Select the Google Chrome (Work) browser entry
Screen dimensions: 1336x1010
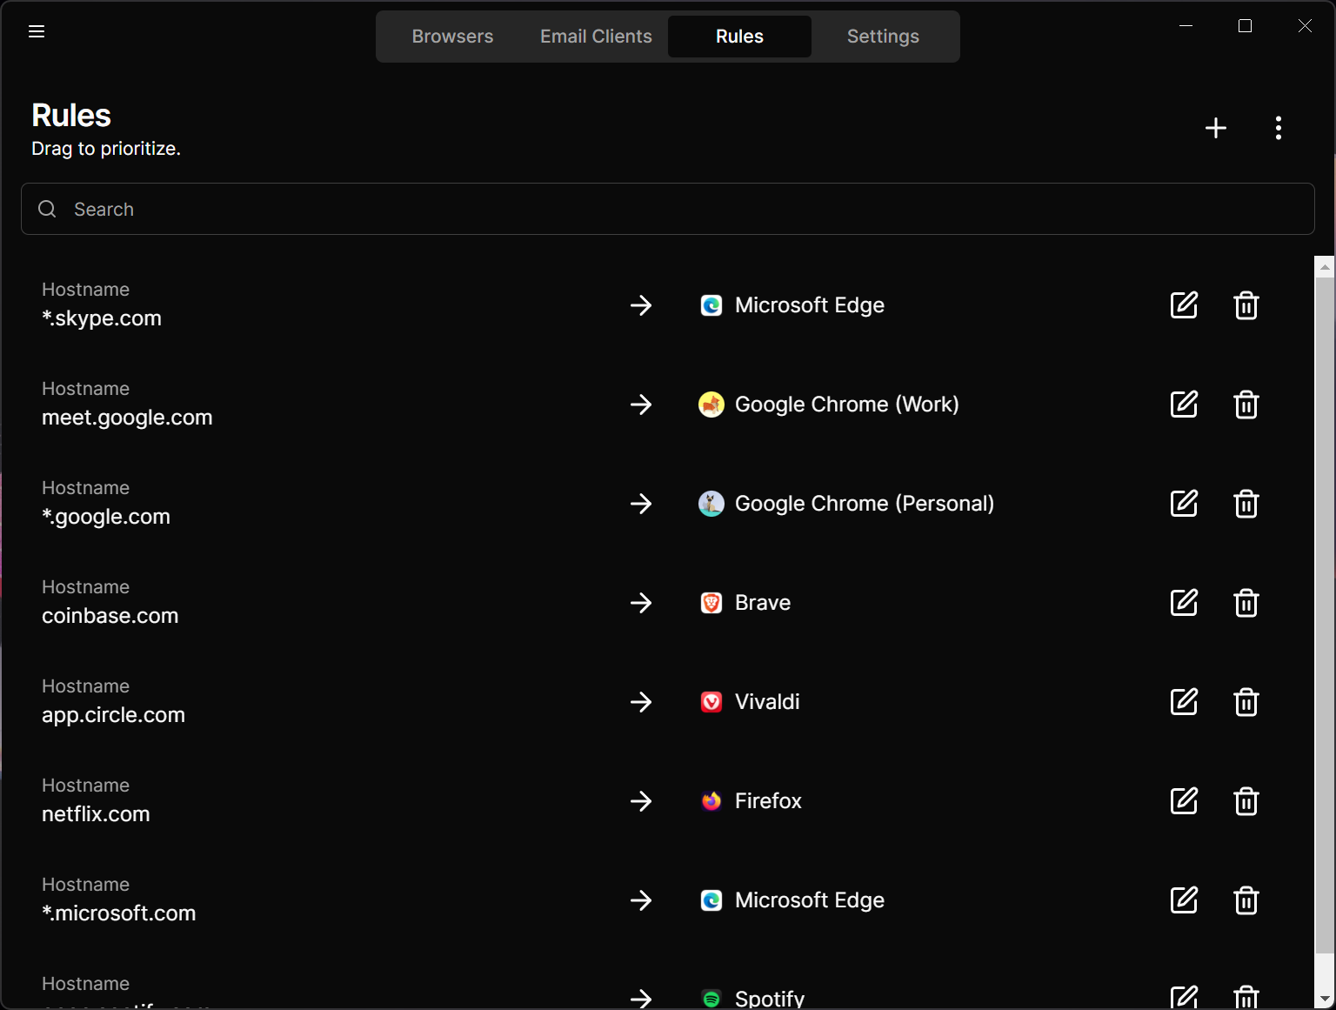click(x=845, y=405)
